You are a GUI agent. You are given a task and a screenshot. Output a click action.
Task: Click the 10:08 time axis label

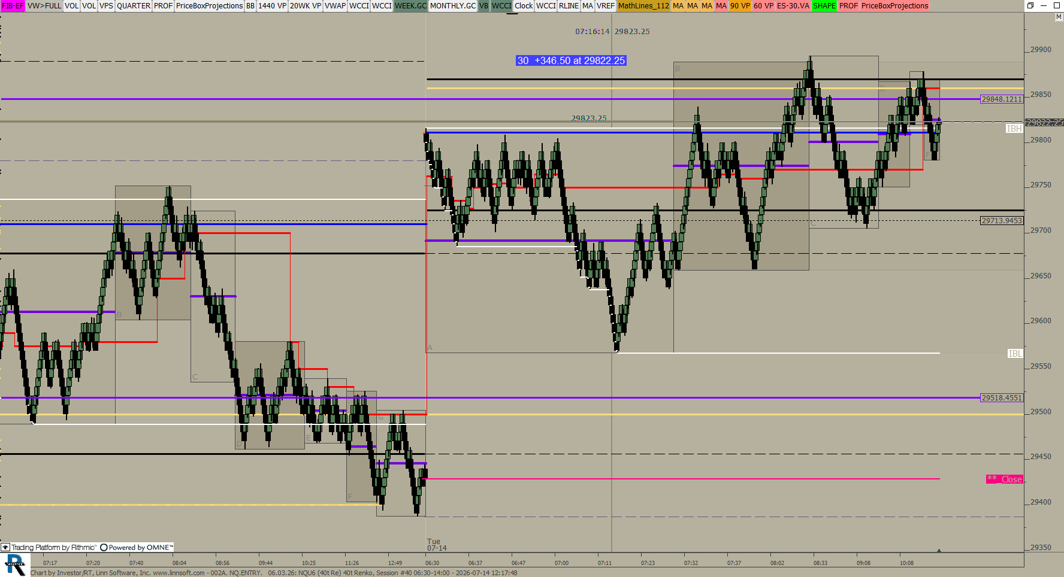906,563
